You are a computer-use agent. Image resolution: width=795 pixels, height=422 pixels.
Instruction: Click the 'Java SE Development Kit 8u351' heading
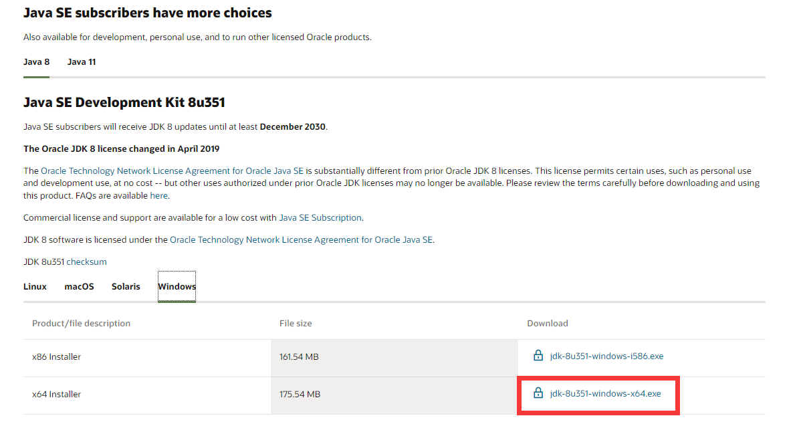pos(124,103)
